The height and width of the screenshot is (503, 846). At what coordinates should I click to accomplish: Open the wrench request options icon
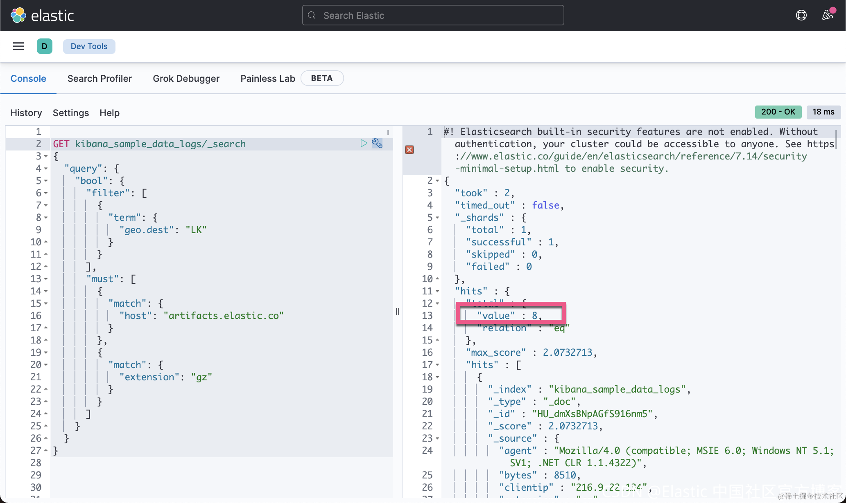[x=377, y=143]
